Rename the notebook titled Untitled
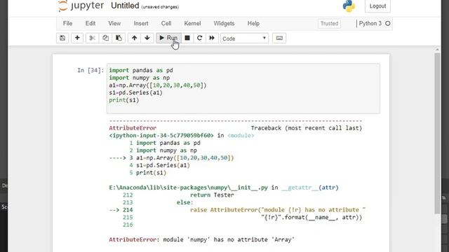Screen dimensions: 449x252 click(125, 6)
